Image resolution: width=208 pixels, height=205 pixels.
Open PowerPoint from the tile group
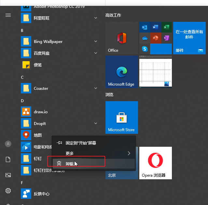(x=156, y=38)
